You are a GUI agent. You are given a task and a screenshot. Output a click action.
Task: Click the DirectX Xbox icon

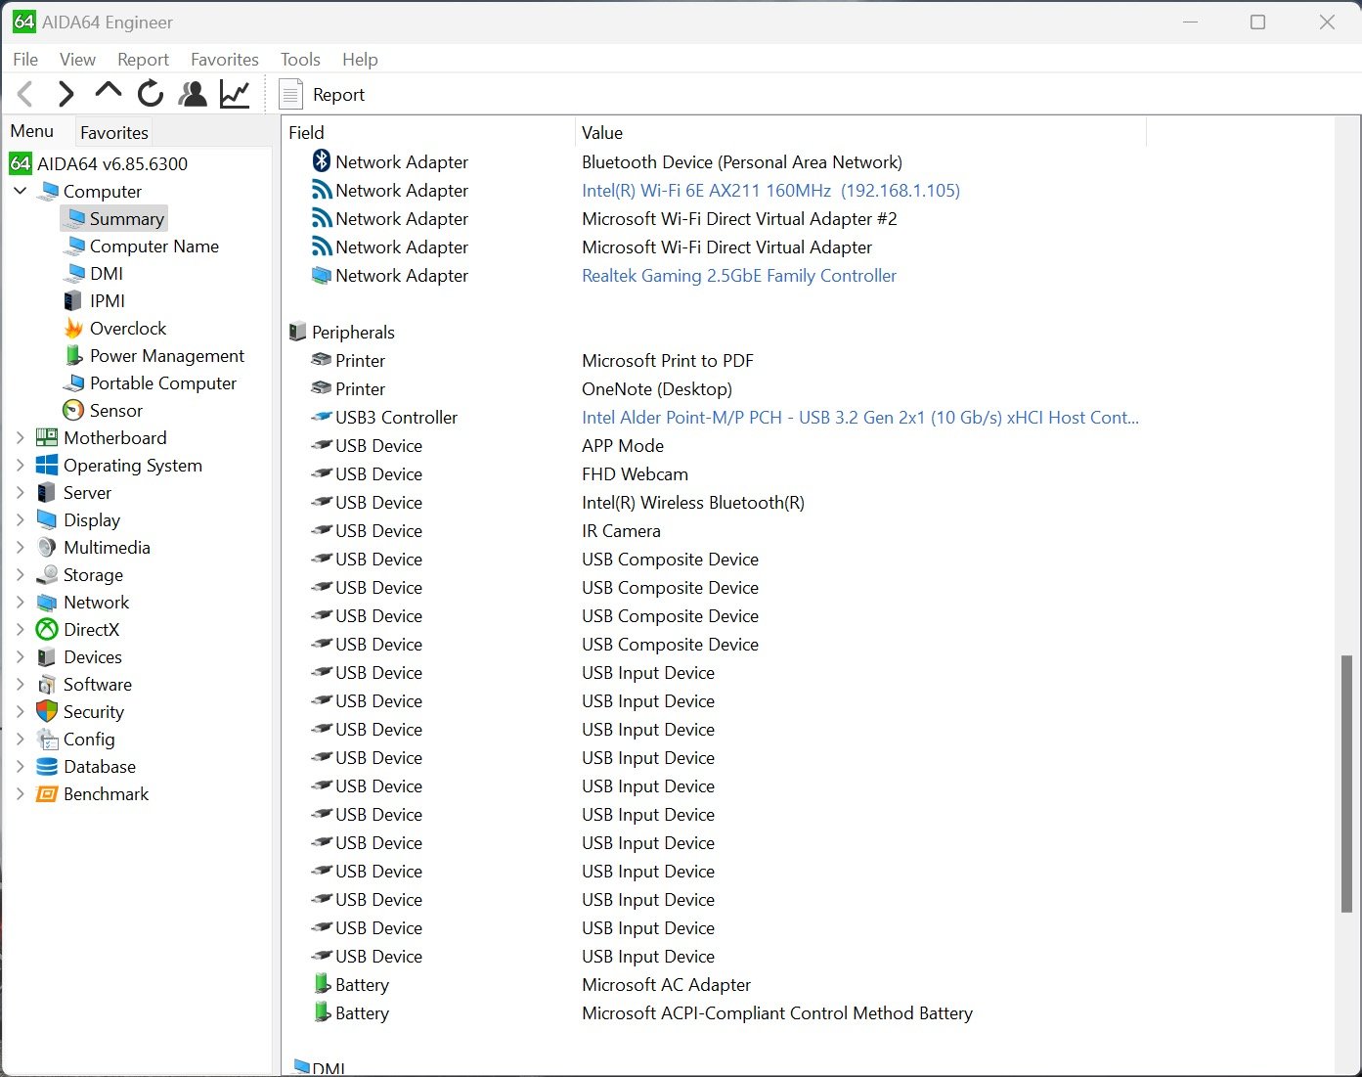[x=47, y=630]
